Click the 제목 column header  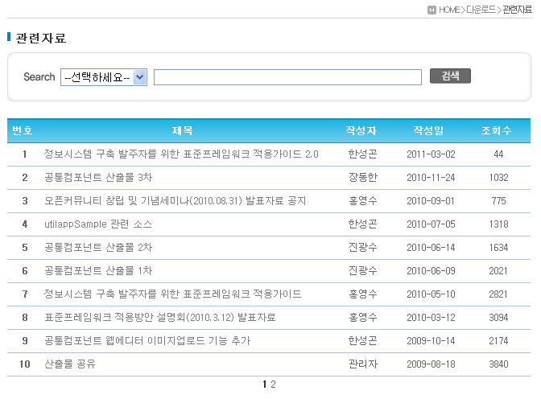click(183, 130)
